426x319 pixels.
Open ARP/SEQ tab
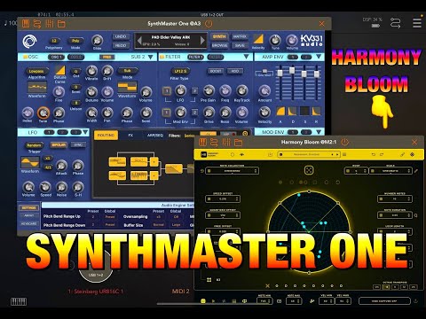coord(155,136)
